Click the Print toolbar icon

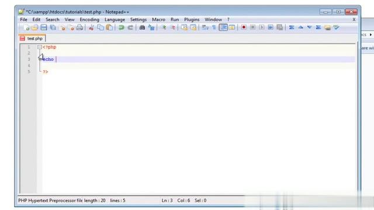79,27
